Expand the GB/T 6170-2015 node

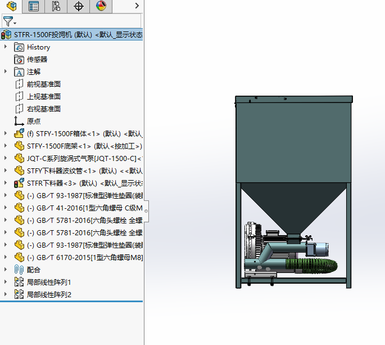[6, 257]
